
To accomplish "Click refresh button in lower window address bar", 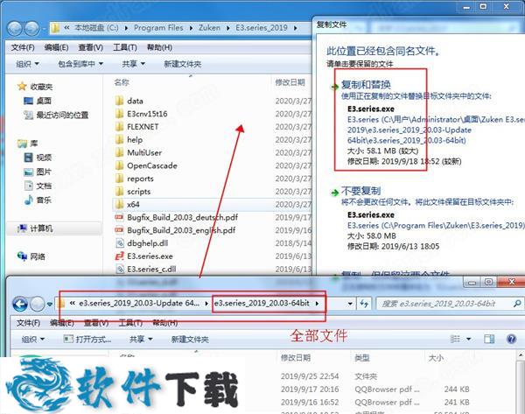I will 364,304.
